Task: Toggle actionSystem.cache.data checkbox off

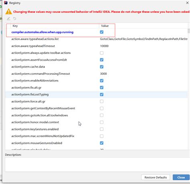Action: [101, 67]
